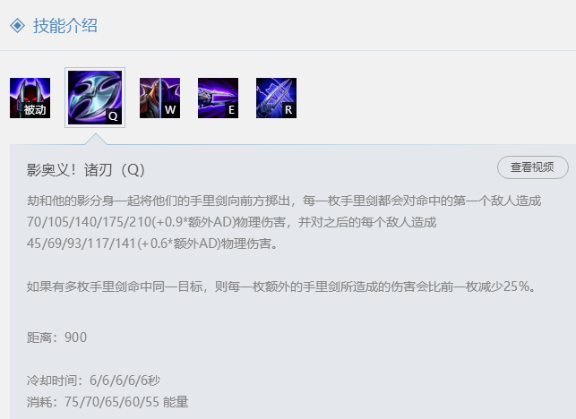The image size is (576, 419).
Task: Click the 距离：900 range text
Action: (56, 338)
